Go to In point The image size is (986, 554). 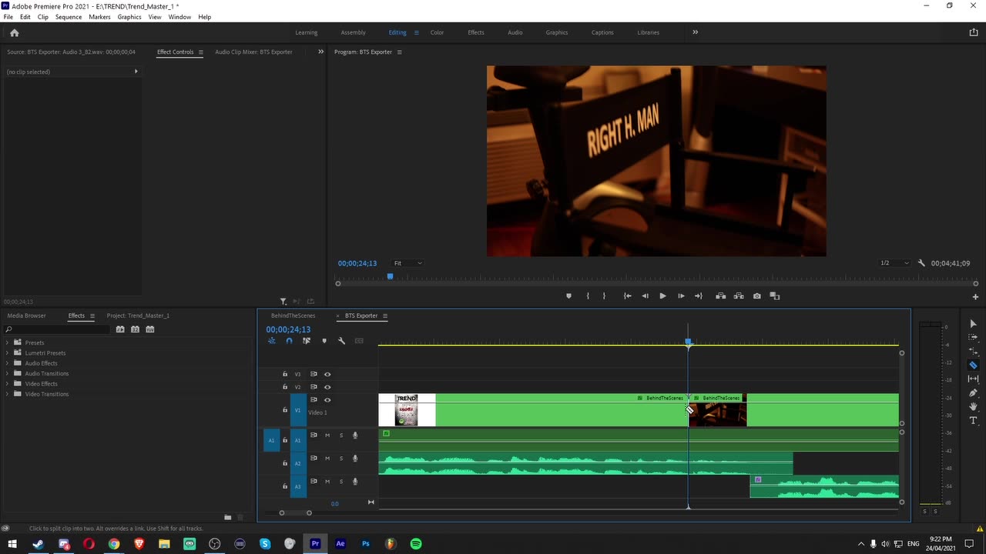tap(628, 296)
